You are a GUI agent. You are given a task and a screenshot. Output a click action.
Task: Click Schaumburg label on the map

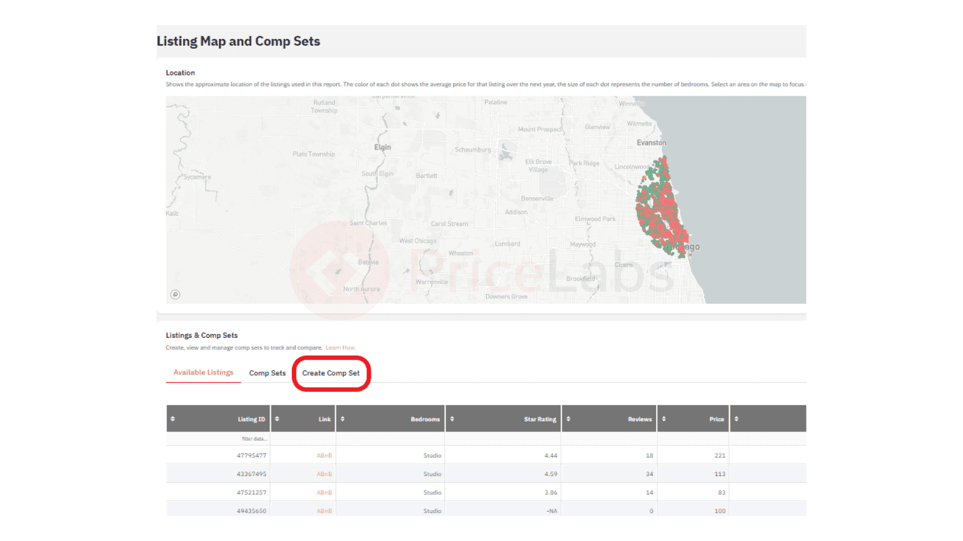point(473,150)
